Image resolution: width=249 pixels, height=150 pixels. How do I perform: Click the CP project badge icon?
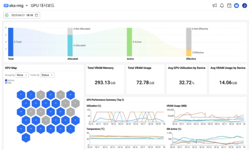coord(6,6)
